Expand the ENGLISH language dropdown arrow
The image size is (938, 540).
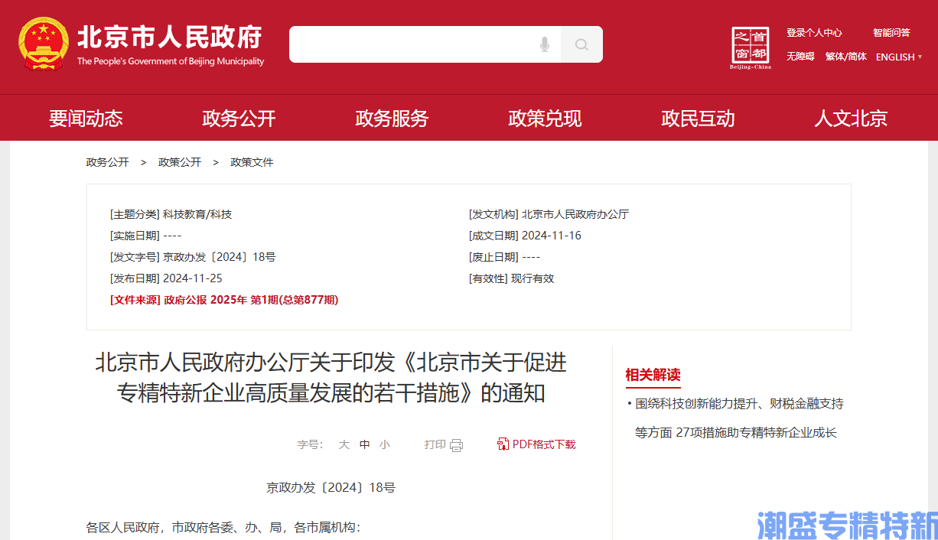click(920, 57)
